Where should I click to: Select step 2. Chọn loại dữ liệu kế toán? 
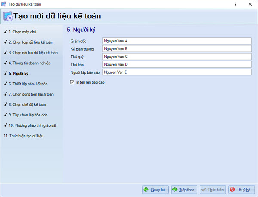30,42
